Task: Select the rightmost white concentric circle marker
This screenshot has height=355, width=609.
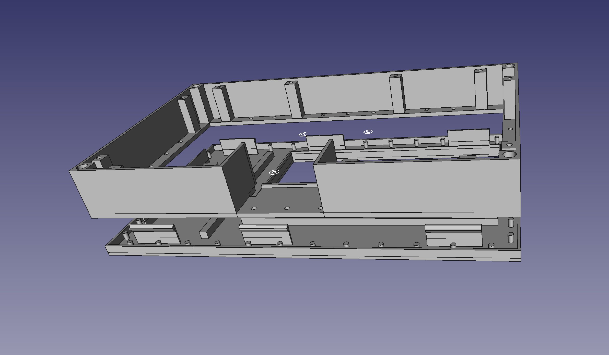Action: 368,132
